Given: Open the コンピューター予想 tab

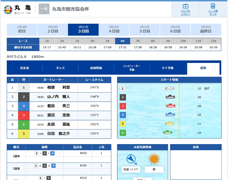Looking at the screenshot, I should [132, 68].
